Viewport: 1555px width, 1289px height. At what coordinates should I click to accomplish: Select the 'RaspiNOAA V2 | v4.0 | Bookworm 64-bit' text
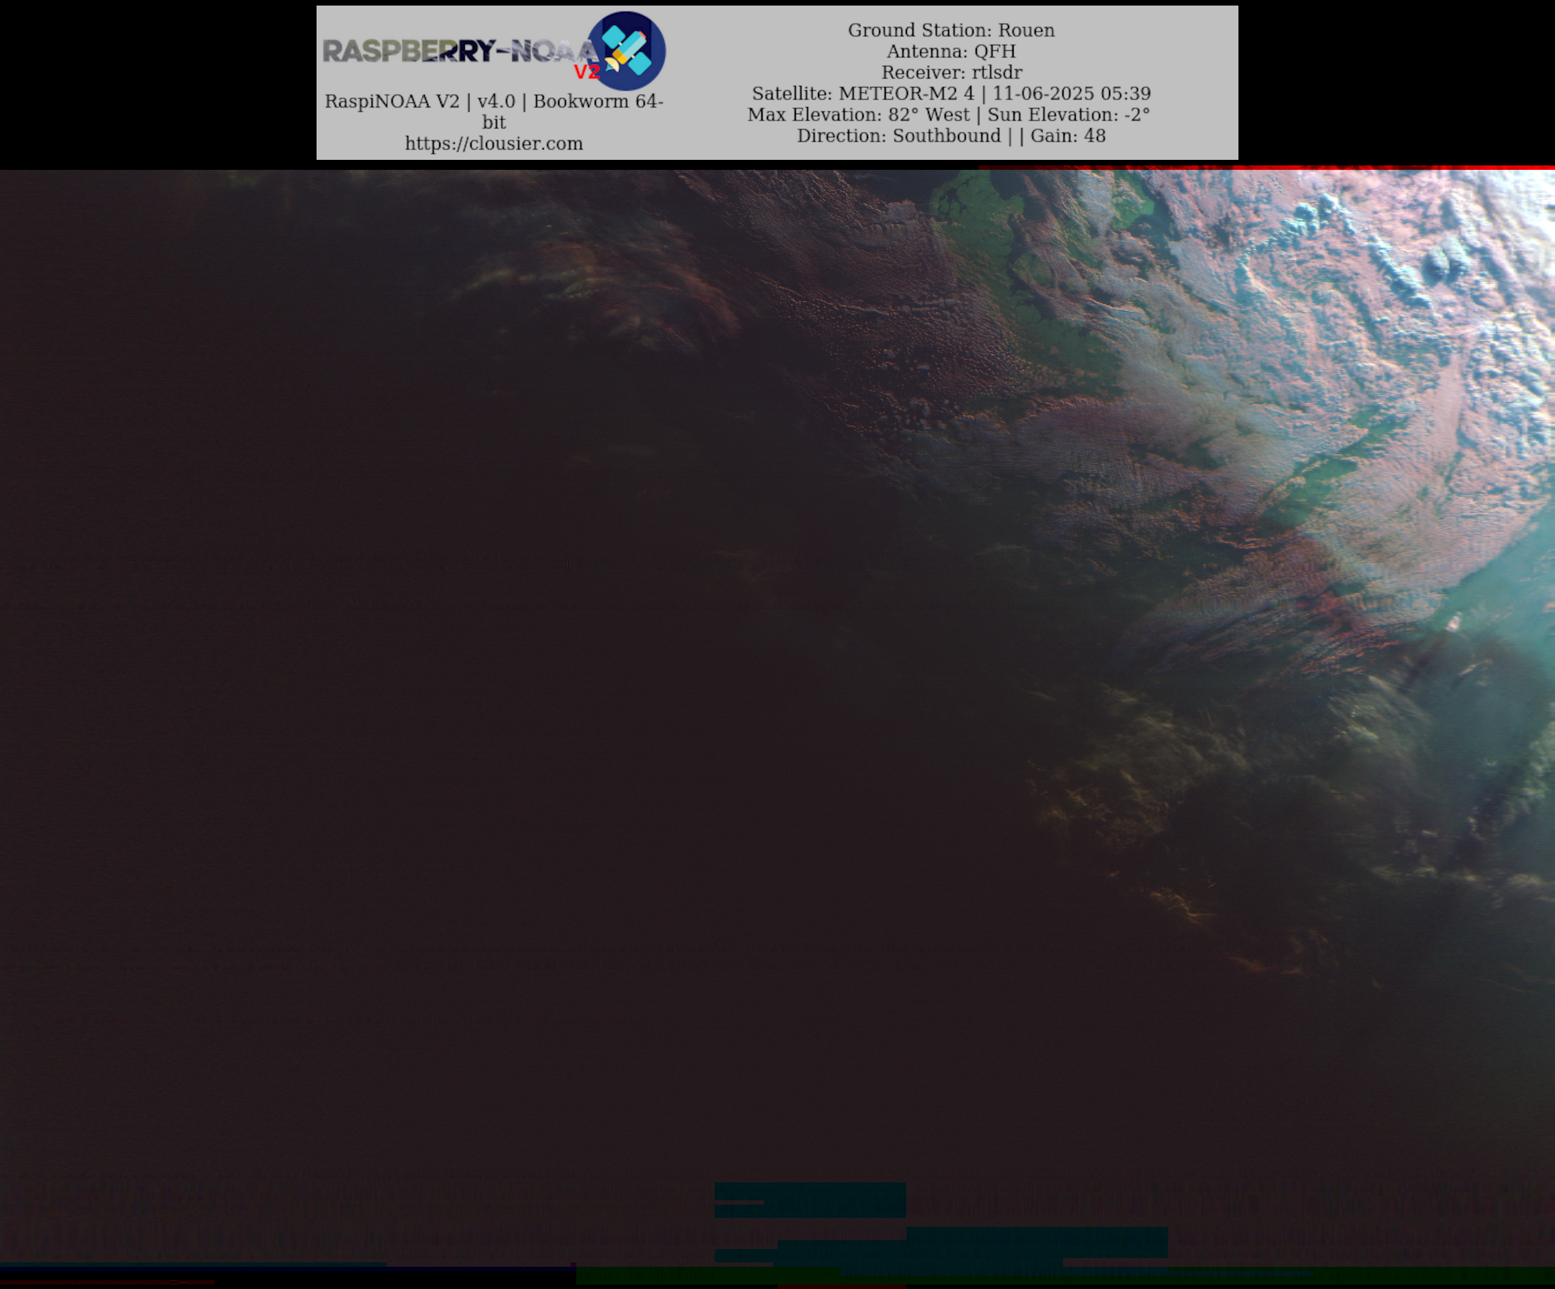click(494, 112)
